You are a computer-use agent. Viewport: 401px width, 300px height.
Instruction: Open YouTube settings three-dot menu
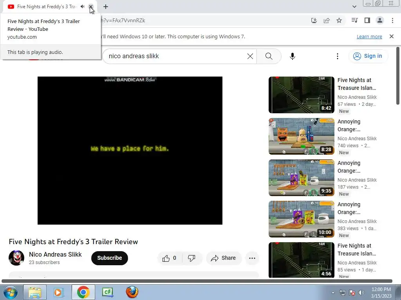(338, 56)
